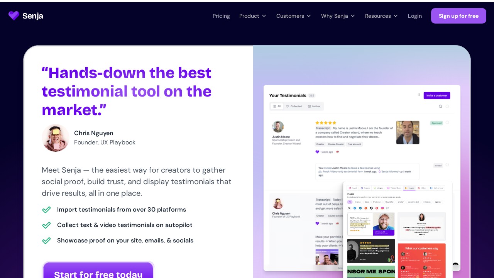Tick the select-all circle beside search icon
Screen dimensions: 494x278
coord(447,107)
